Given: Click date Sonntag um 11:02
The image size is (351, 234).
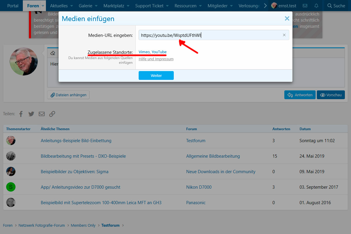Looking at the screenshot, I should point(317,140).
